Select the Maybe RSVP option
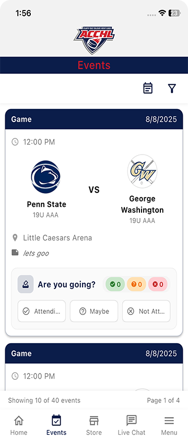 point(94,311)
